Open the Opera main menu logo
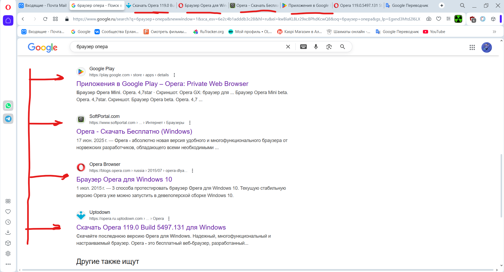 tap(8, 7)
